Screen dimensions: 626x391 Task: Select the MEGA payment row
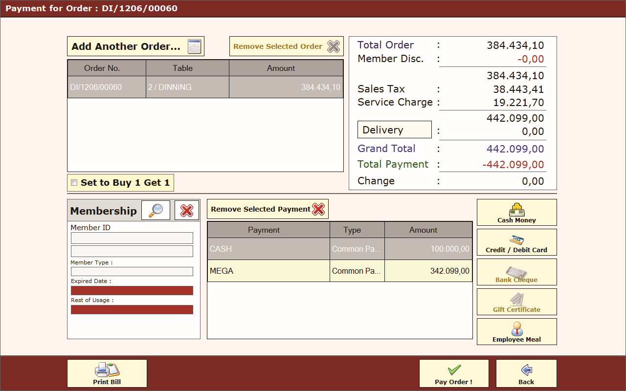[340, 271]
